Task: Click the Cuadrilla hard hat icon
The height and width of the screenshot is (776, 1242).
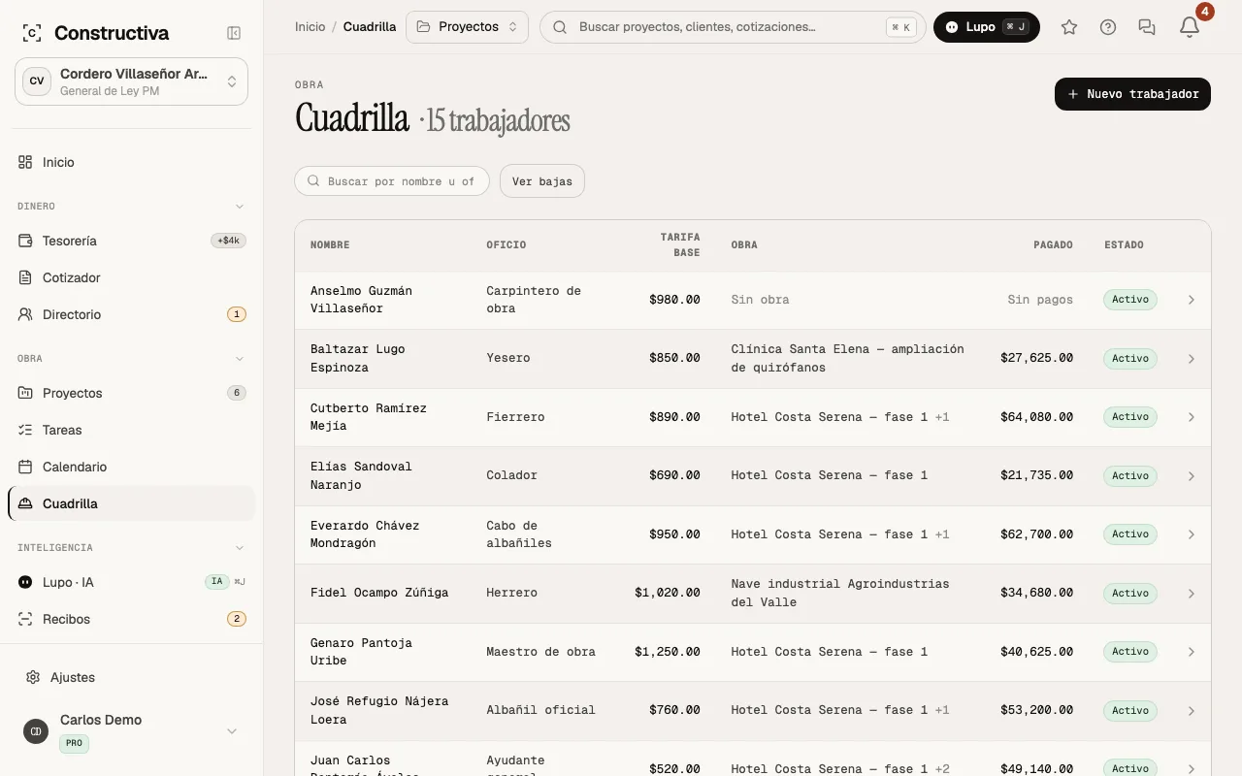Action: [25, 503]
